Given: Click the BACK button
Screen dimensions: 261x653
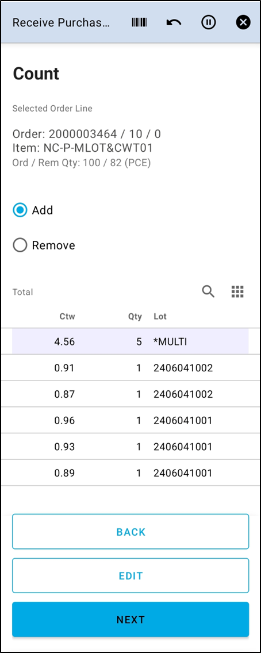Looking at the screenshot, I should point(130,531).
